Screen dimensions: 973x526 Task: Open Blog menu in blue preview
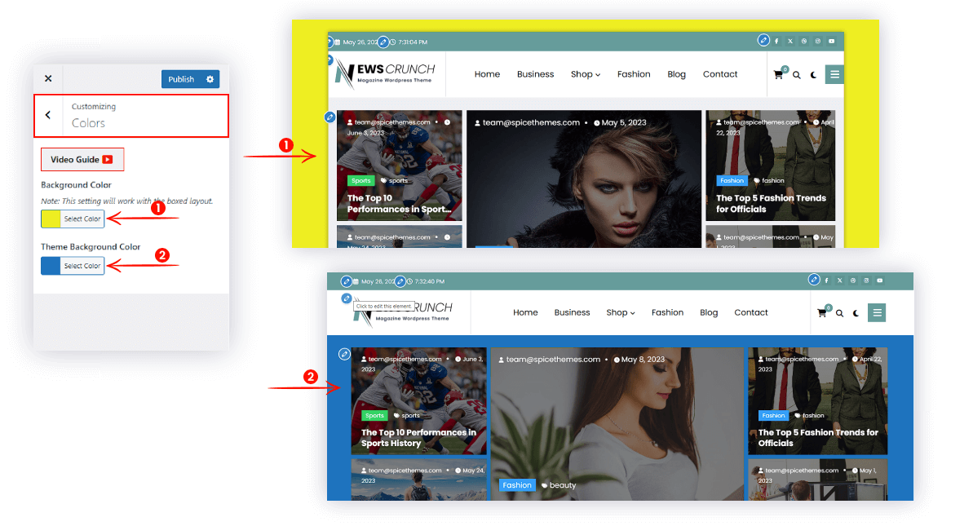pyautogui.click(x=709, y=312)
